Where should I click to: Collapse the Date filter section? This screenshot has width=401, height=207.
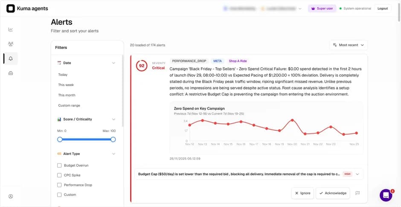pyautogui.click(x=113, y=63)
